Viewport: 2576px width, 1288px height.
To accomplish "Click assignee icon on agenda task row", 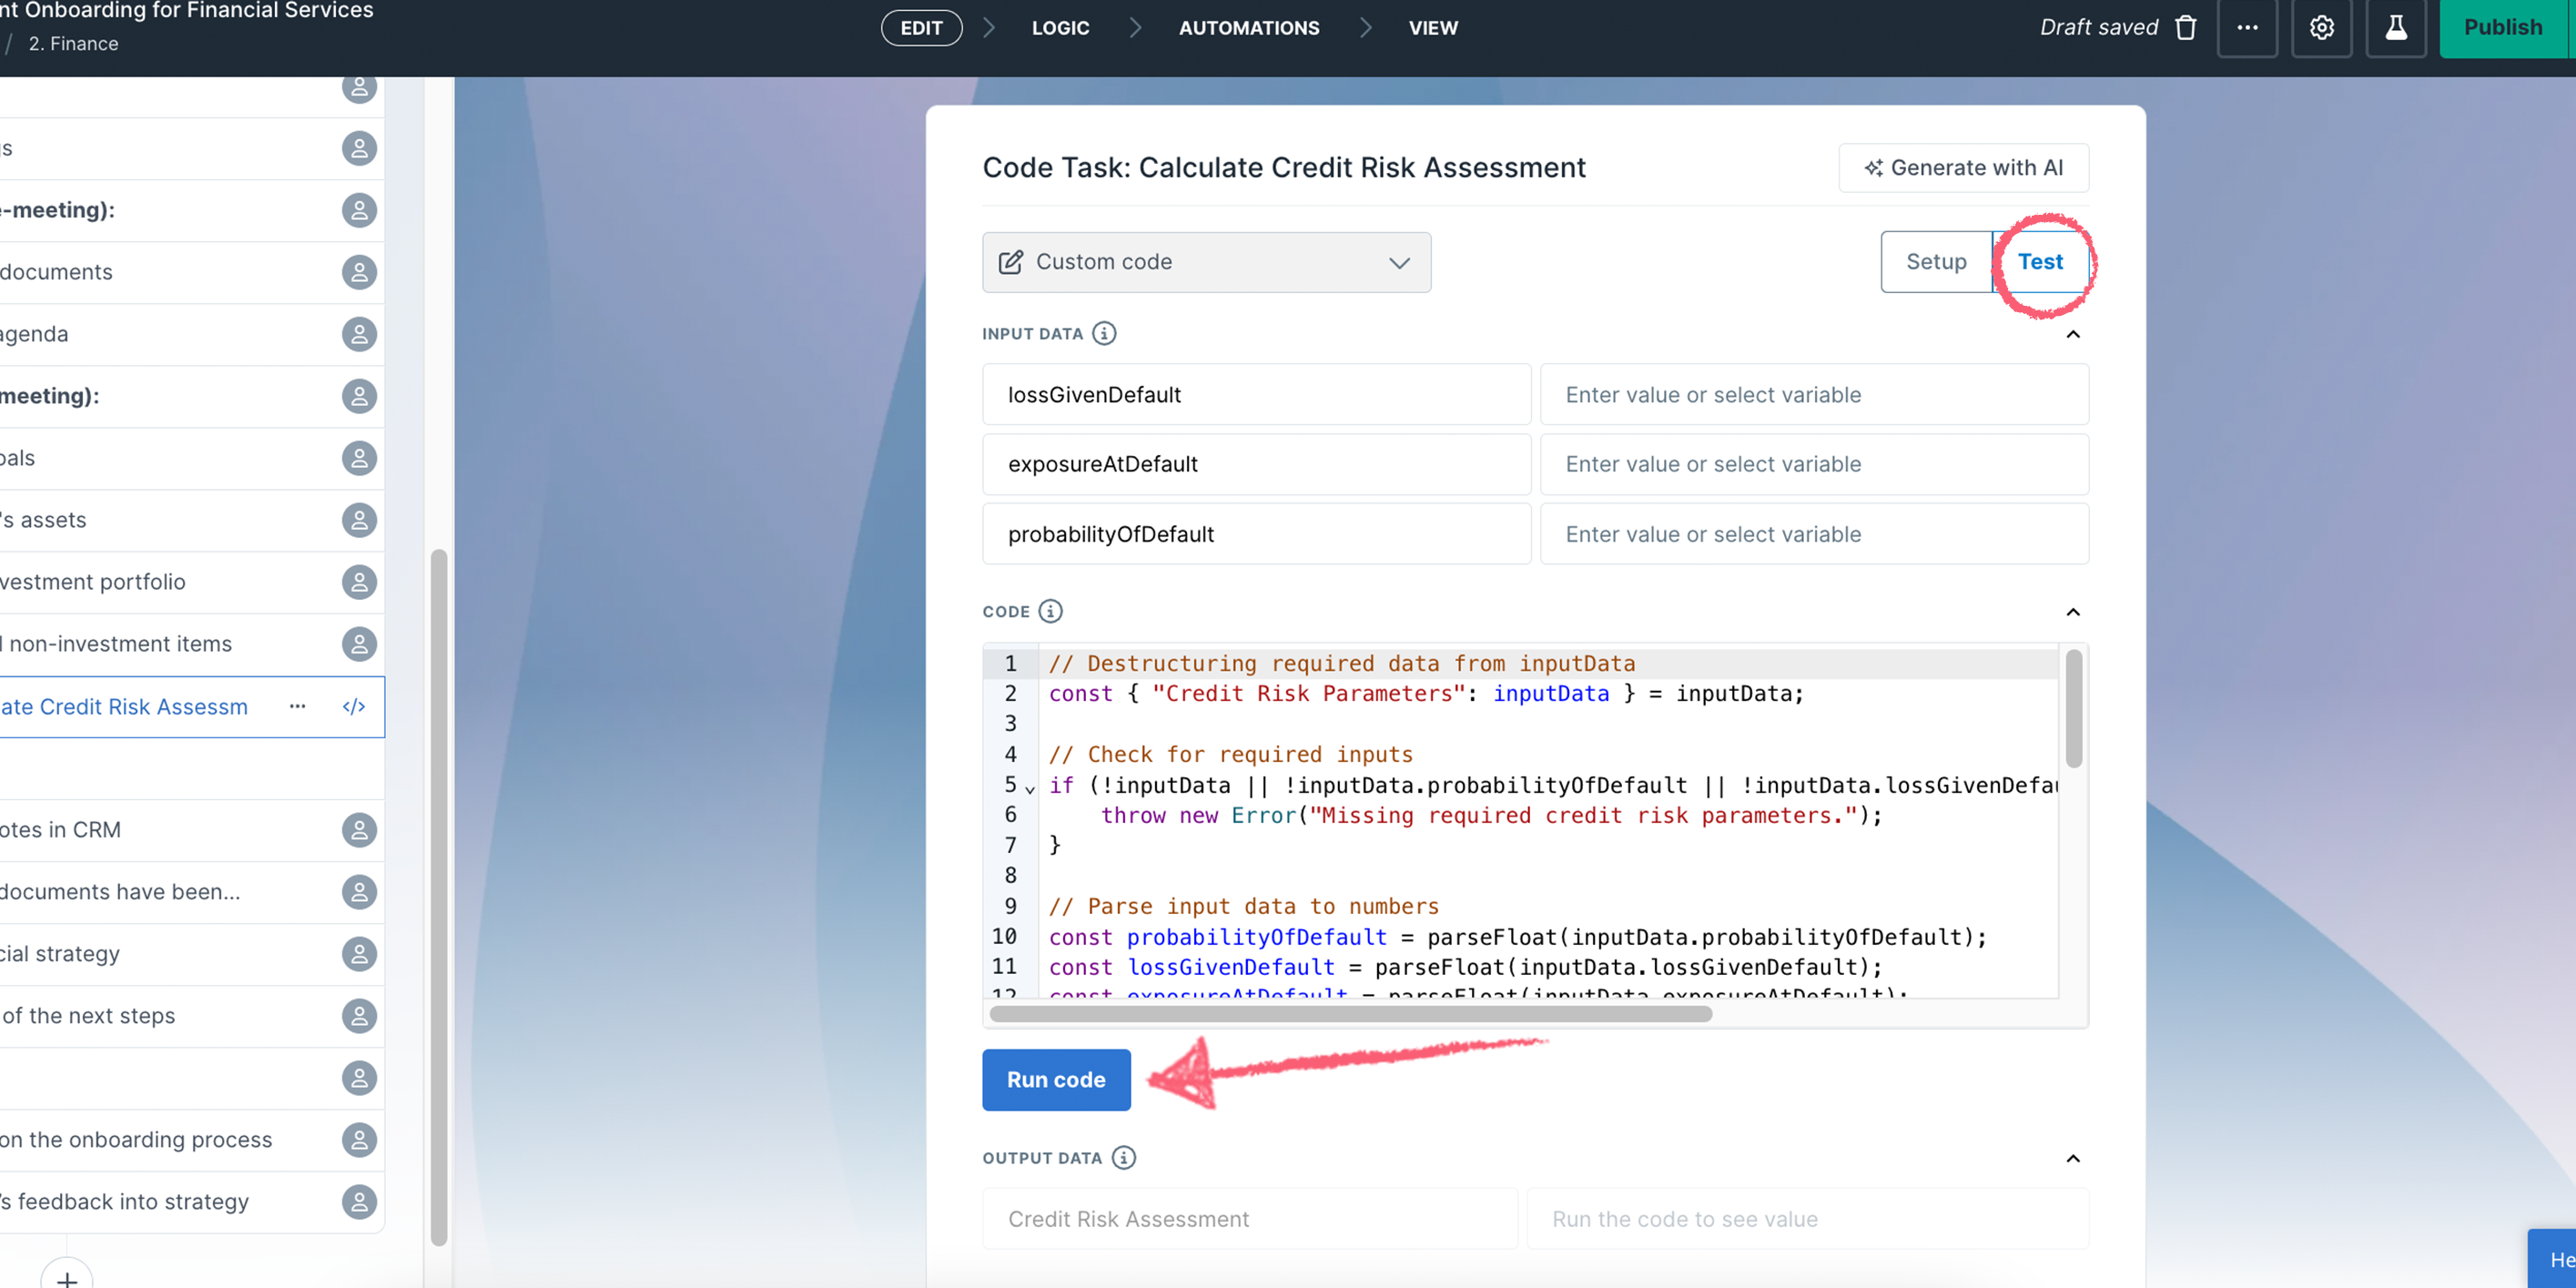I will tap(359, 334).
